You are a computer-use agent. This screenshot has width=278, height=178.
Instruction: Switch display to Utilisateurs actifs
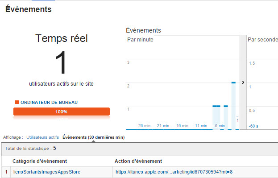[42, 137]
